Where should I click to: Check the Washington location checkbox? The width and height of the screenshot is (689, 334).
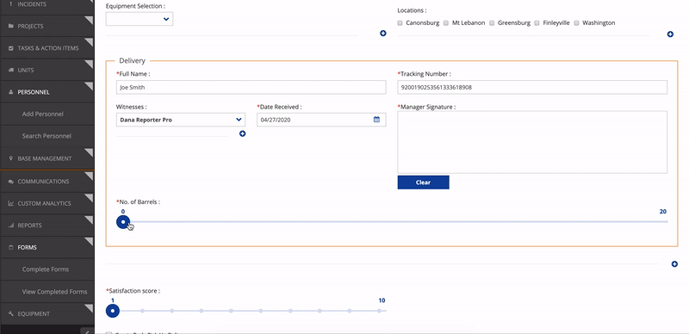tap(576, 23)
